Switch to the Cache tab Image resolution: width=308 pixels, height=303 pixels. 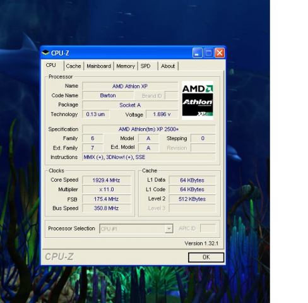(73, 66)
